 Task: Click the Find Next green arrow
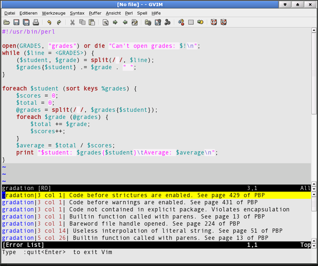tap(115, 22)
